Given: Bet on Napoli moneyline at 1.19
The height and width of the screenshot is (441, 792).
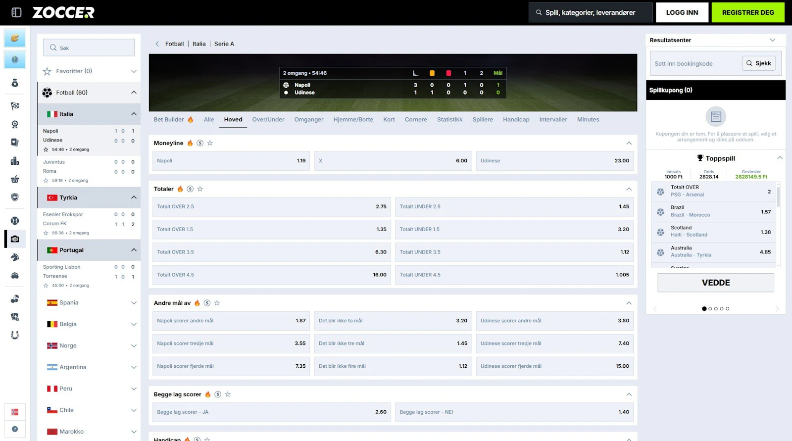Looking at the screenshot, I should 231,161.
